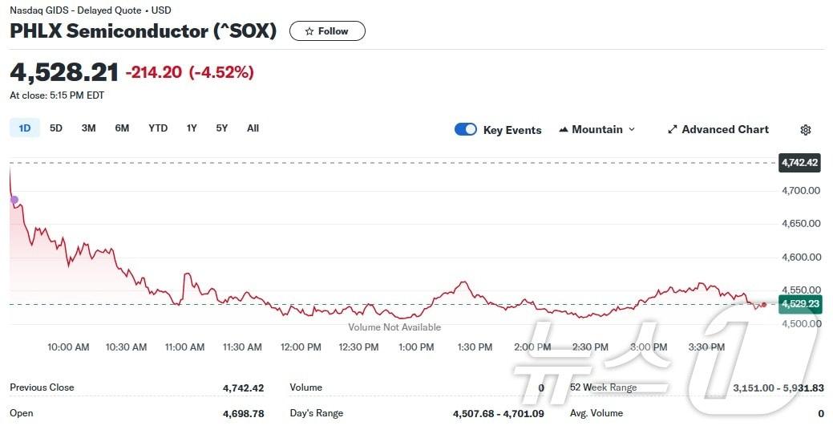Viewport: 833px width, 430px height.
Task: Show the All time range
Action: (253, 128)
